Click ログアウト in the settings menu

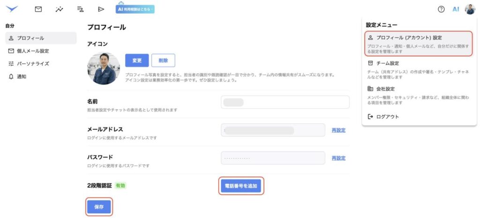point(387,116)
